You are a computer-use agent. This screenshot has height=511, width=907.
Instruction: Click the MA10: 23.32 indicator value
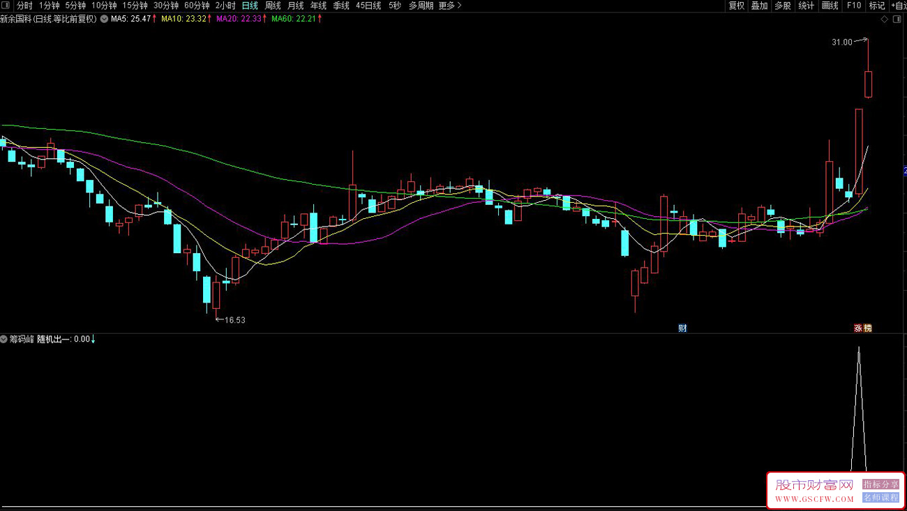pyautogui.click(x=183, y=20)
